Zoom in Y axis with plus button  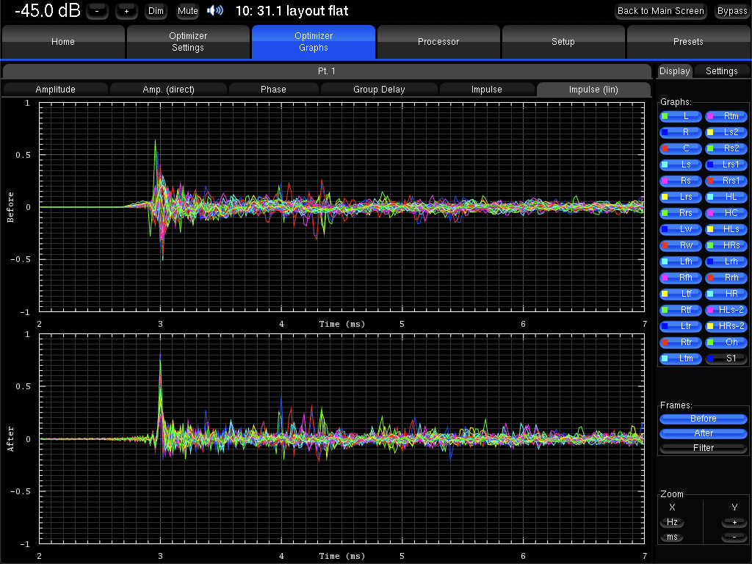pos(734,522)
